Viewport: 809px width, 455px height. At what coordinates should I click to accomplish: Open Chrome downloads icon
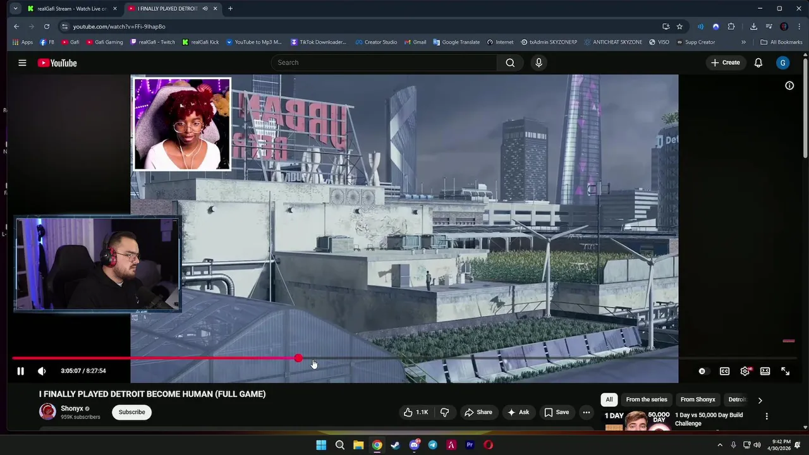753,27
